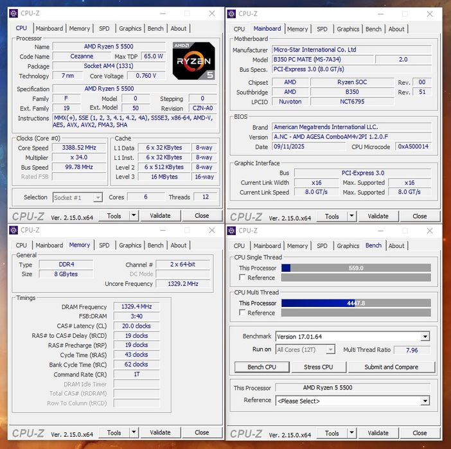Viewport: 451px width, 449px height.
Task: Click CPU-Z app icon in Memory window title
Action: [13, 230]
